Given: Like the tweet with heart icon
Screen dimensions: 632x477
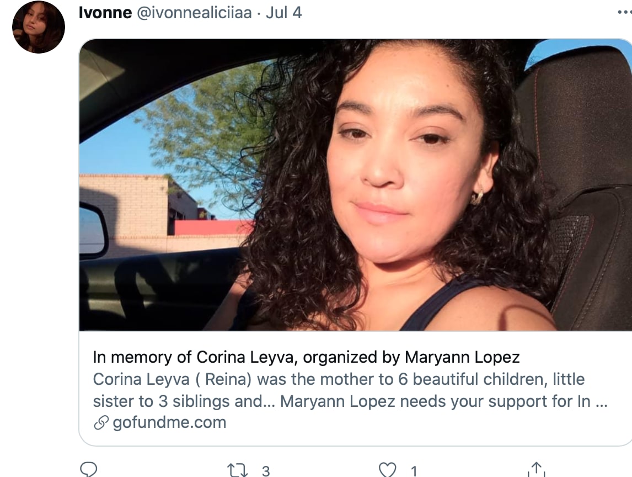Looking at the screenshot, I should 387,470.
